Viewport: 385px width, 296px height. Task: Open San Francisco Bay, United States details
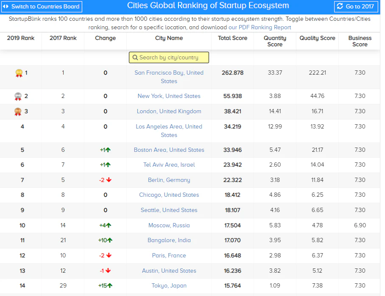tap(169, 77)
